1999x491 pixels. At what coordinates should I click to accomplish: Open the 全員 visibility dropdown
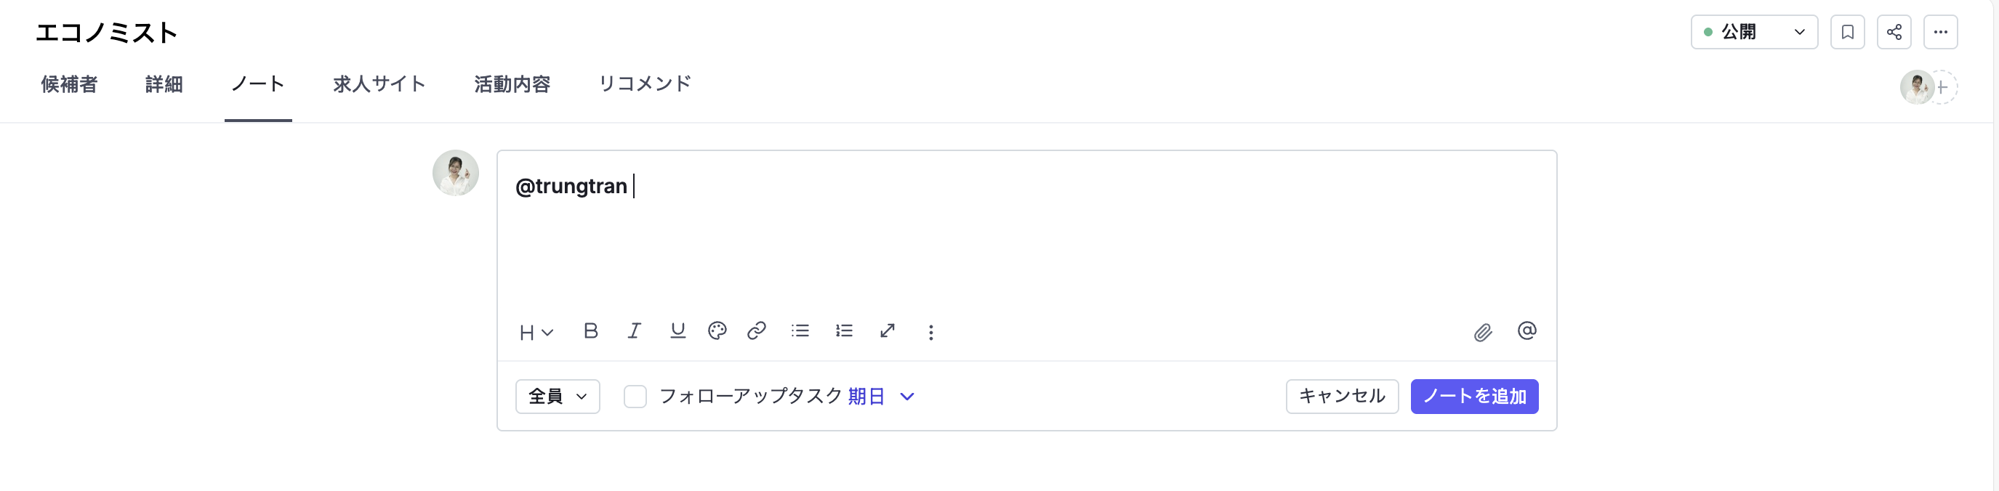pos(557,397)
